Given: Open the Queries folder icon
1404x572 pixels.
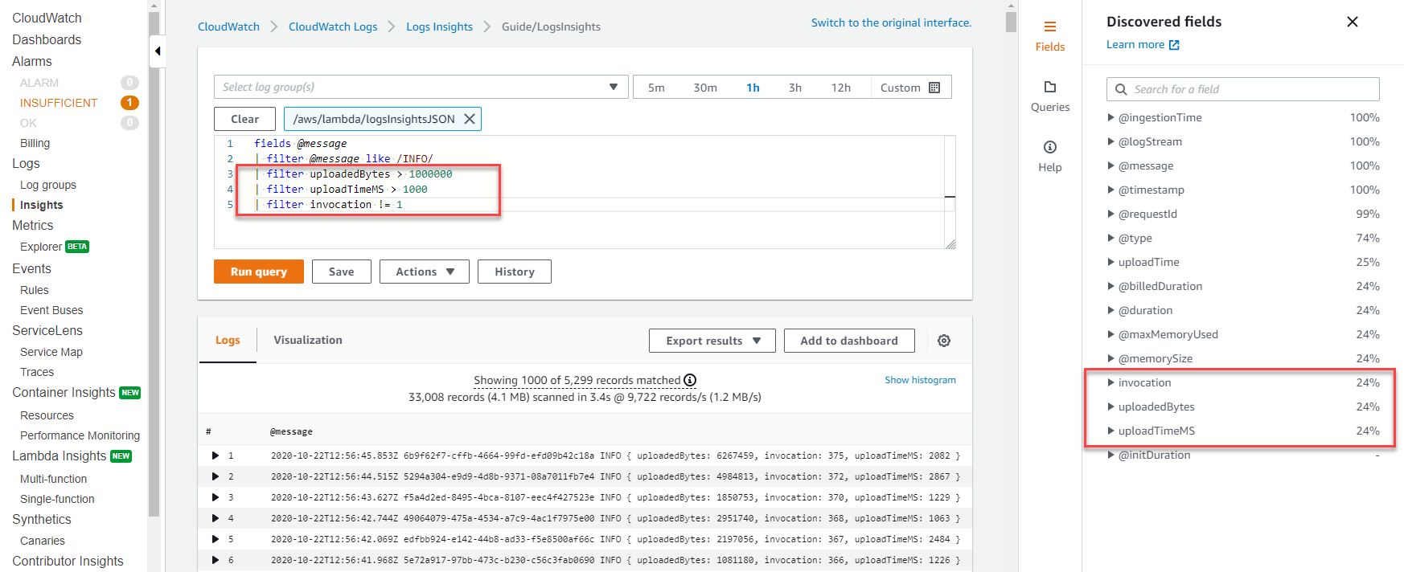Looking at the screenshot, I should click(1049, 87).
